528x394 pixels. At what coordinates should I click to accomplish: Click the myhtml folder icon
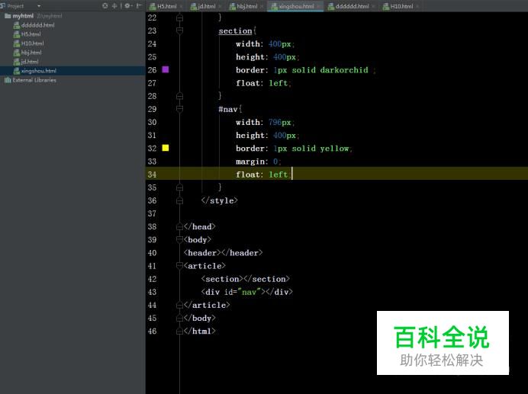click(8, 16)
